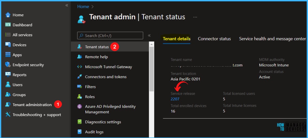Click the blade menu scrollbar up arrow

[x=151, y=44]
